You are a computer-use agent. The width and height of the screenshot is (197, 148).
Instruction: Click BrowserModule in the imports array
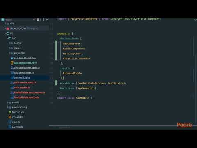pos(72,73)
